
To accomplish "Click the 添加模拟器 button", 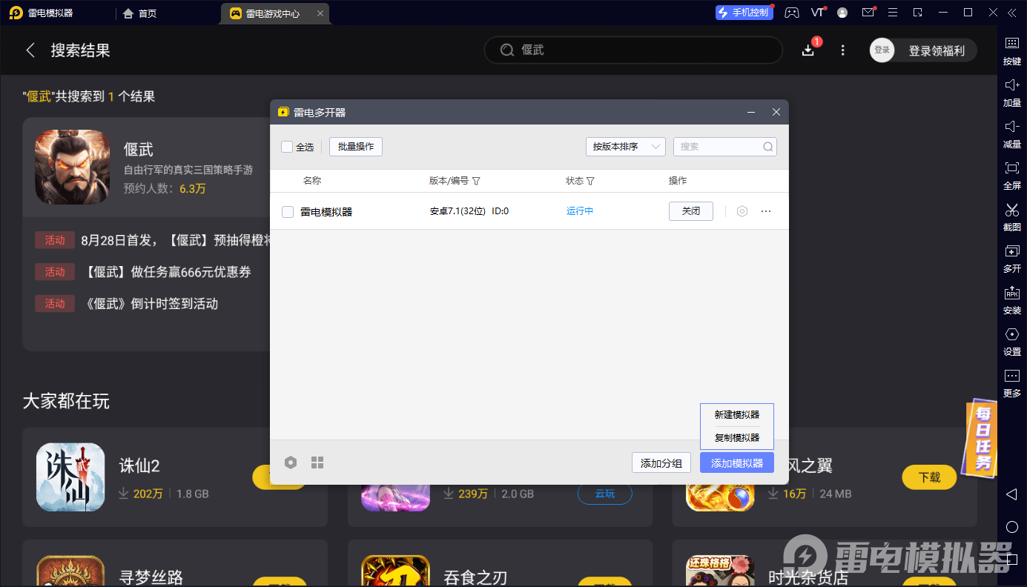I will (x=737, y=462).
